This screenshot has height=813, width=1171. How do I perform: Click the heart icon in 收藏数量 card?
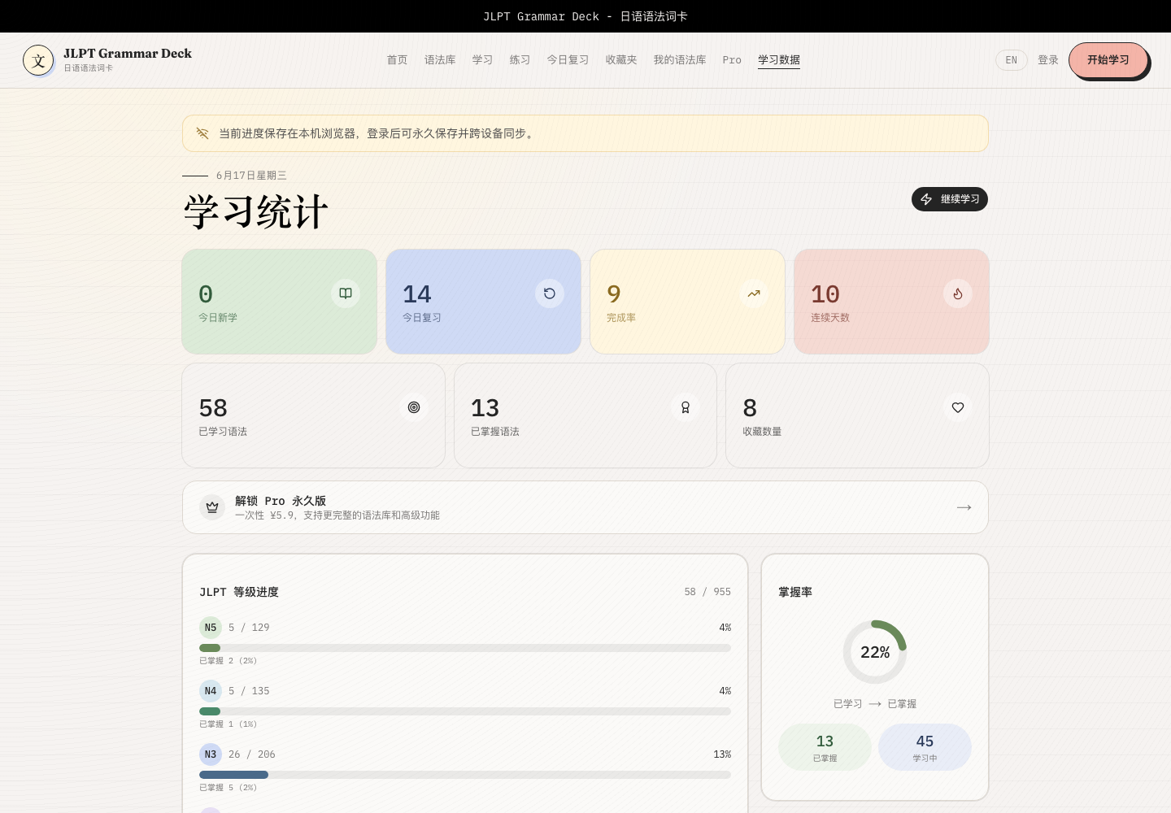(x=958, y=407)
